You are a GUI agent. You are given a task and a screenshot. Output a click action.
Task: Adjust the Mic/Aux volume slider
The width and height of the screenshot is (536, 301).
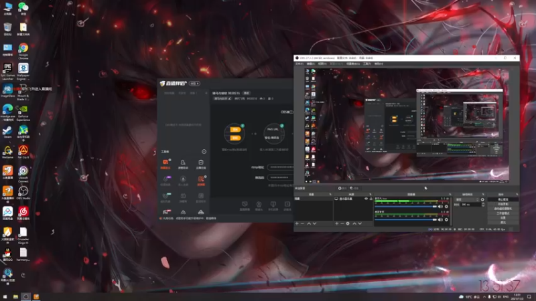coord(405,207)
